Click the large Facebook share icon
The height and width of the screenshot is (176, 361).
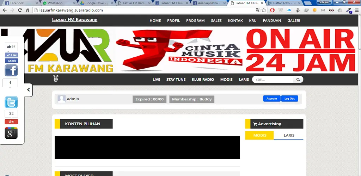[x=11, y=70]
